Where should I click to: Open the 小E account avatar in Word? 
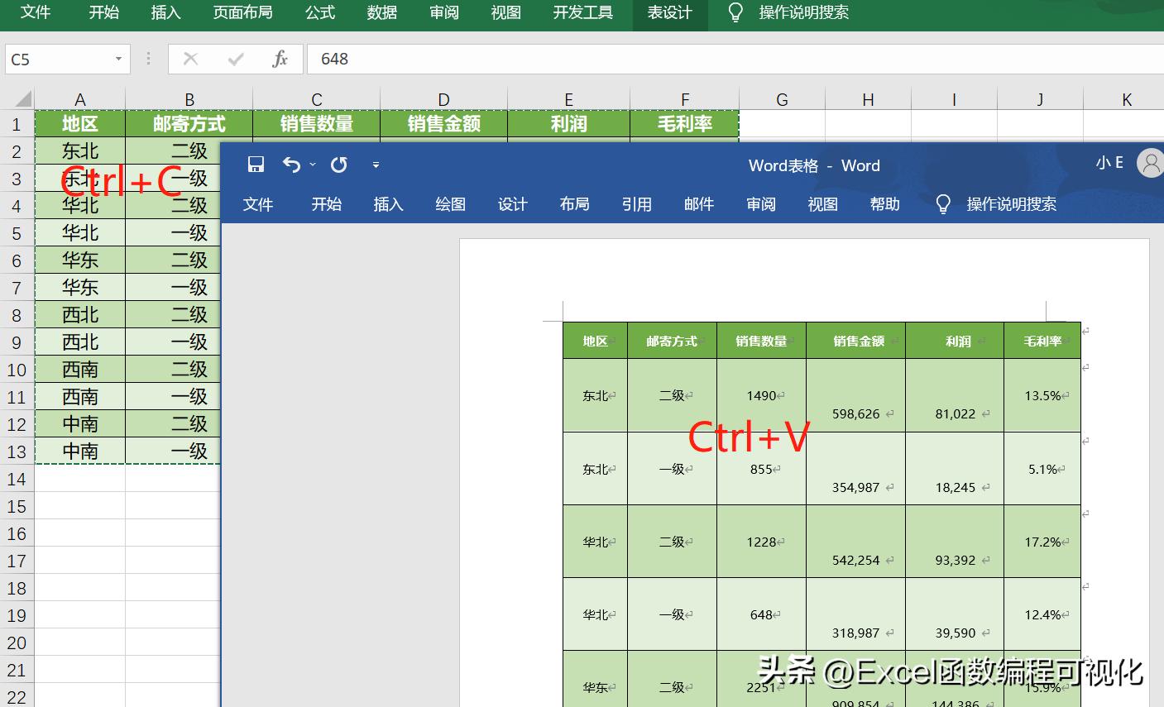point(1150,164)
